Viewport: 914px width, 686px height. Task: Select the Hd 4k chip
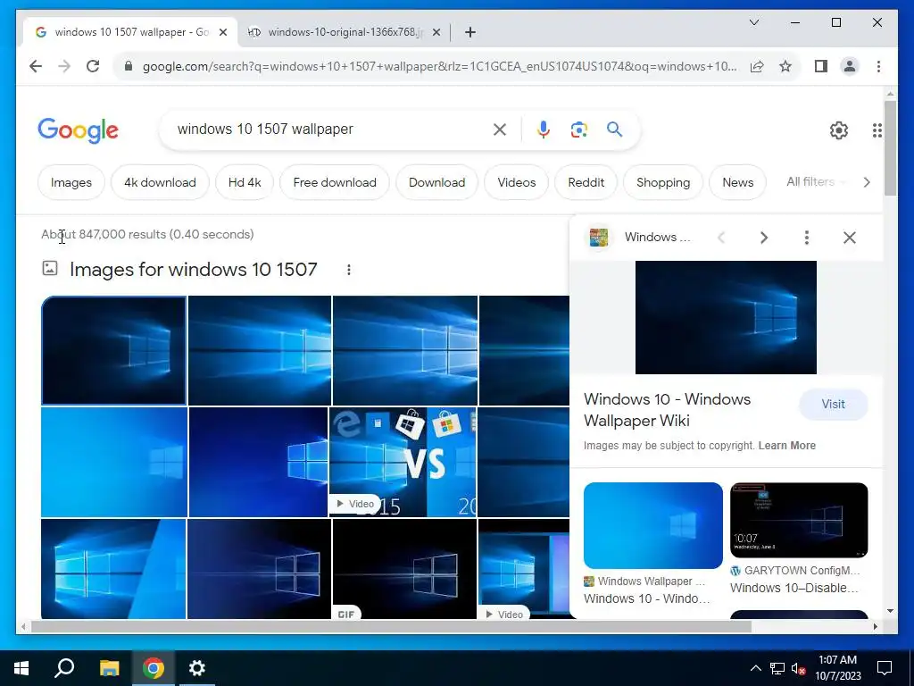pyautogui.click(x=245, y=182)
